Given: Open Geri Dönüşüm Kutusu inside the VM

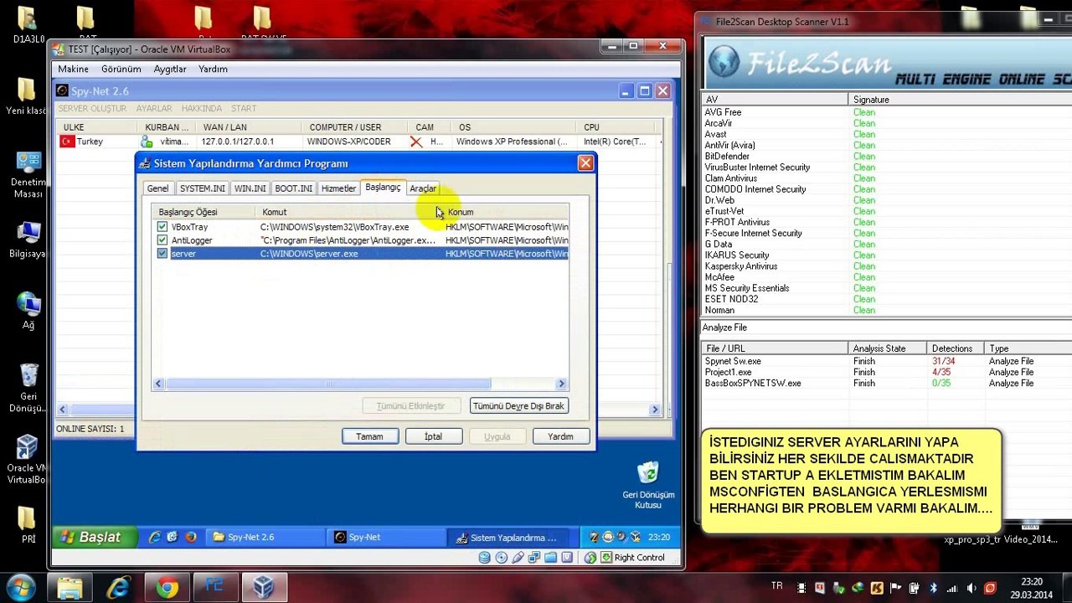Looking at the screenshot, I should coord(648,485).
